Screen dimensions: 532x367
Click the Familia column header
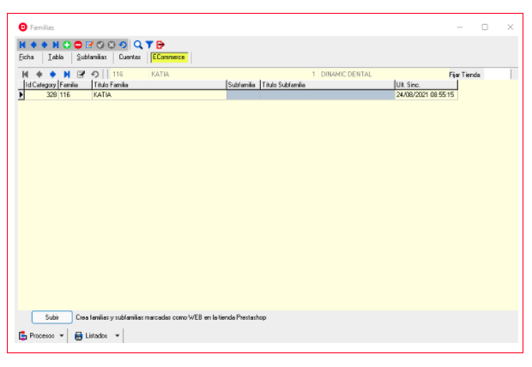75,85
